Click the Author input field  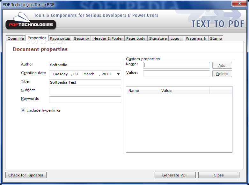coord(85,65)
